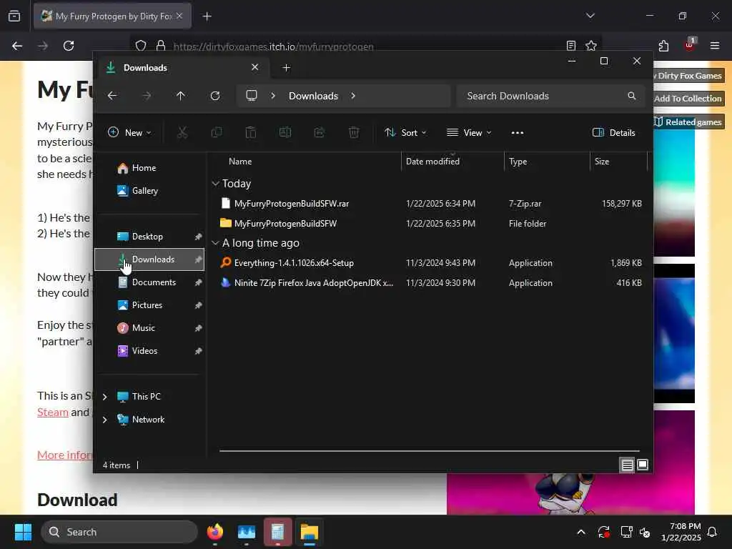Open the View dropdown menu
This screenshot has height=549, width=732.
coord(469,132)
